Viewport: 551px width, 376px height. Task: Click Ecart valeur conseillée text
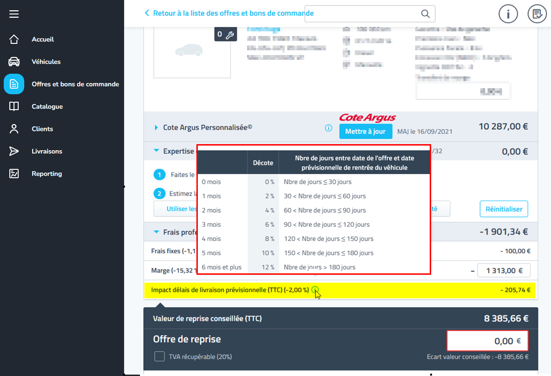pos(478,357)
